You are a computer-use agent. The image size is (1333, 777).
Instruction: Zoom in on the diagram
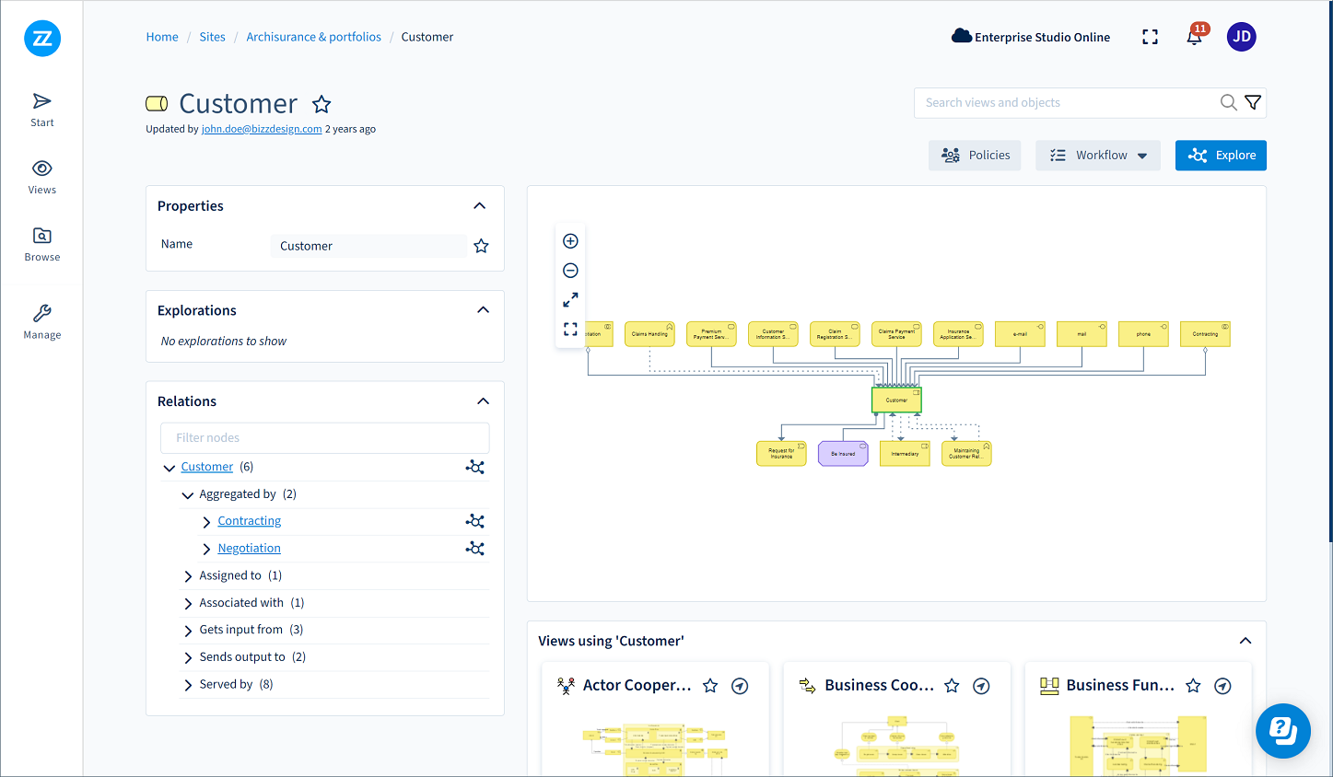(570, 241)
